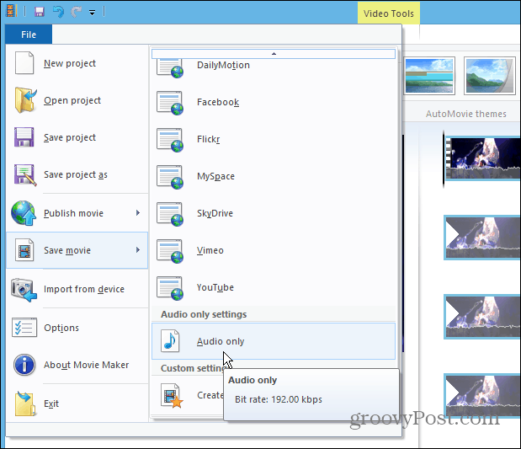Select the third video clip in storyboard
Viewport: 521px width, 449px height.
click(482, 317)
